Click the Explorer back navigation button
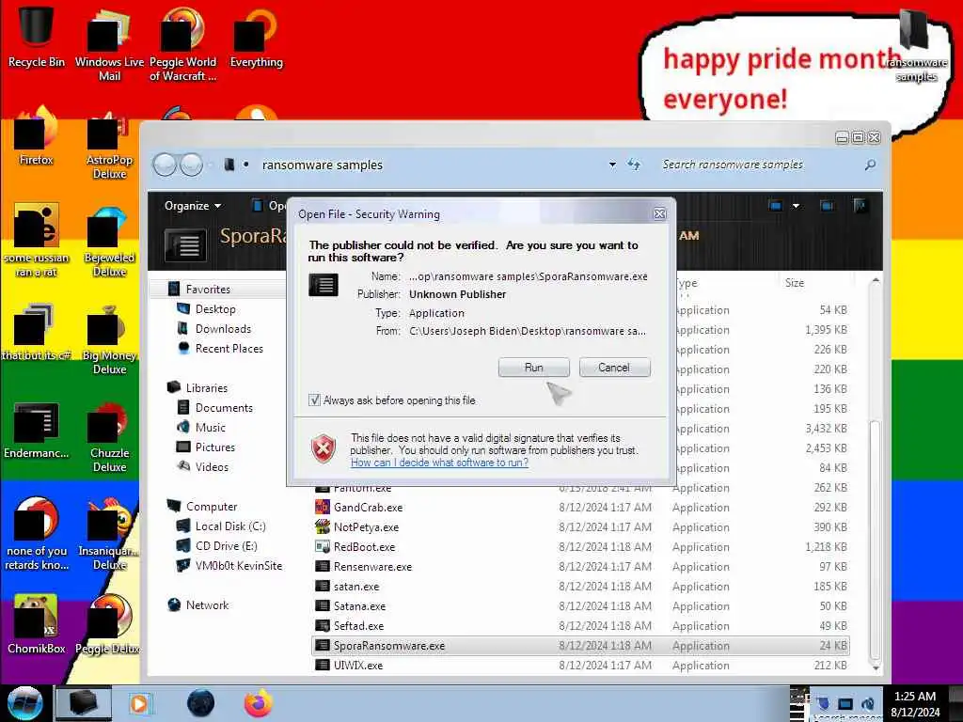Screen dimensions: 963x722 (x=165, y=165)
